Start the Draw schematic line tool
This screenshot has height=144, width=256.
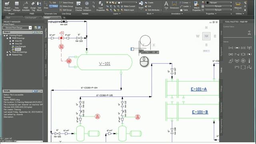tap(46, 5)
